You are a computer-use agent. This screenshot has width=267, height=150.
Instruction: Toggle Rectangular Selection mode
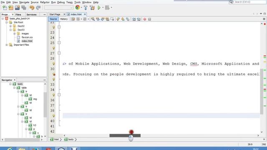(x=112, y=19)
